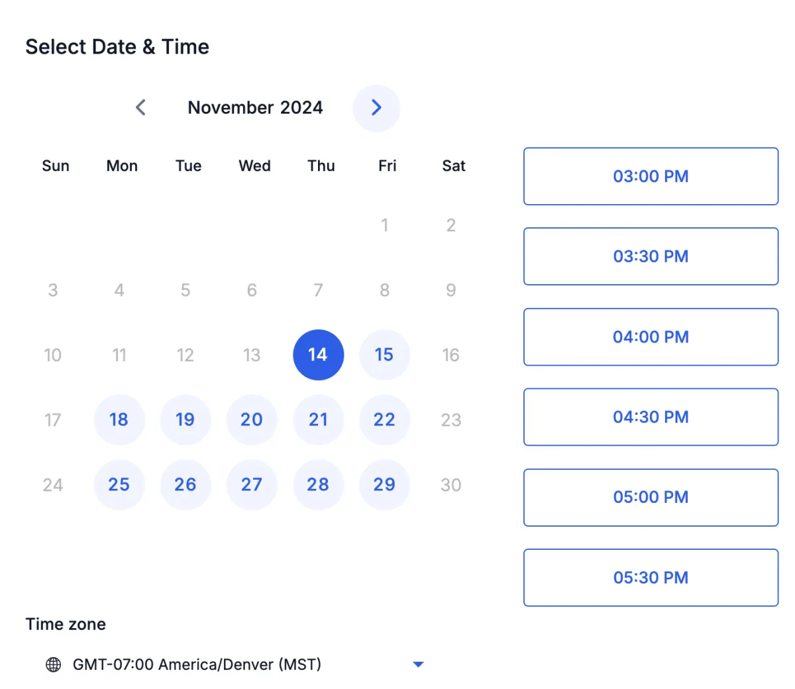Select November 14 on the calendar
Viewport: 795px width, 689px height.
318,355
